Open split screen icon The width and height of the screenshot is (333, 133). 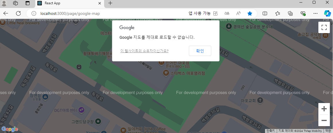point(265,13)
